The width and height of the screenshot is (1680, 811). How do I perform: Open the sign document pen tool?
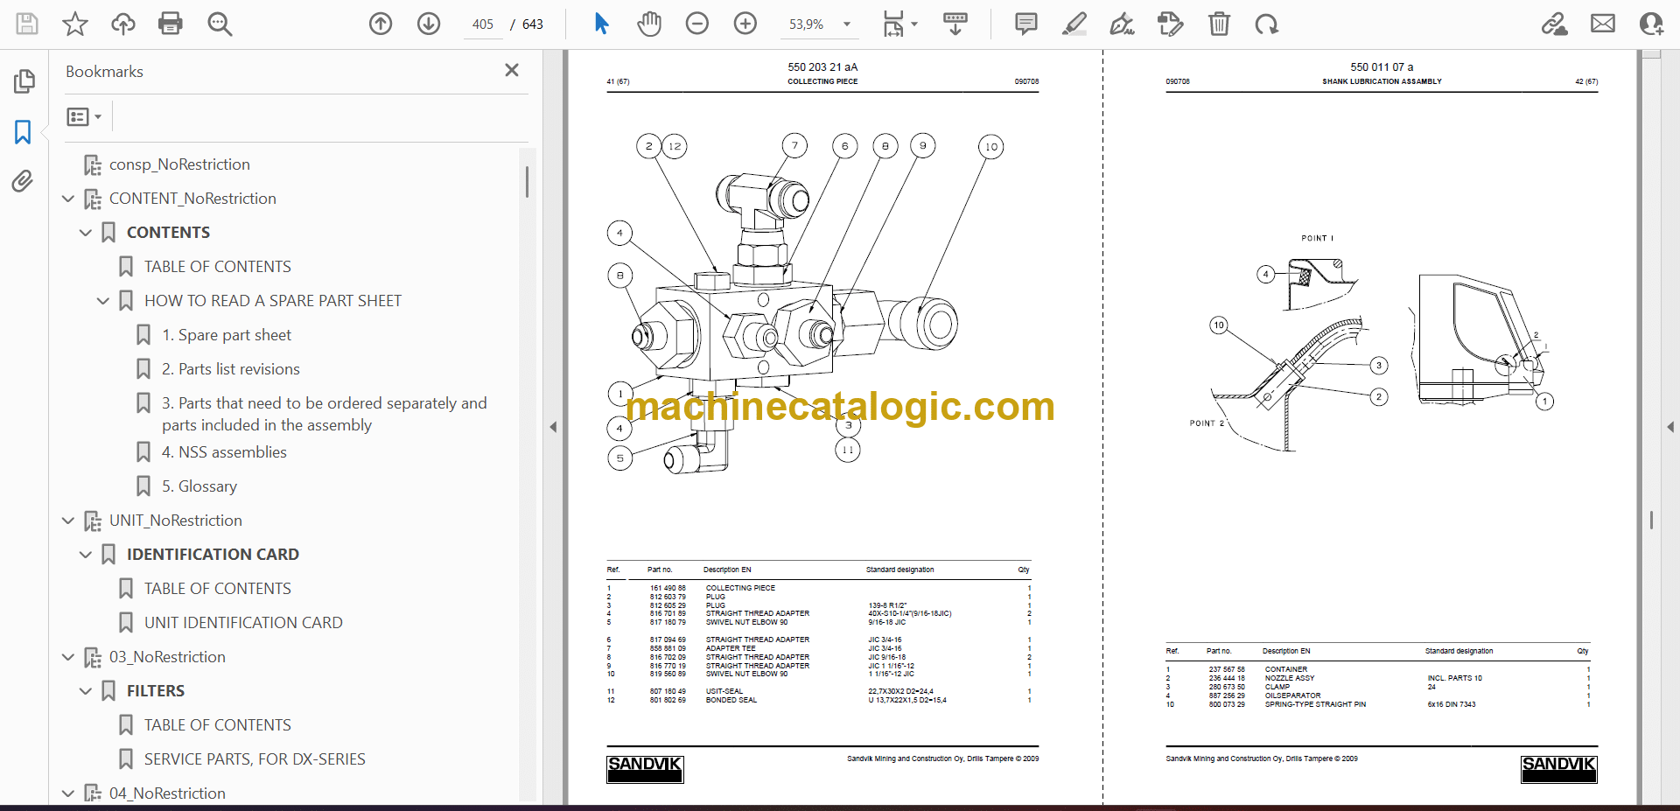1122,24
